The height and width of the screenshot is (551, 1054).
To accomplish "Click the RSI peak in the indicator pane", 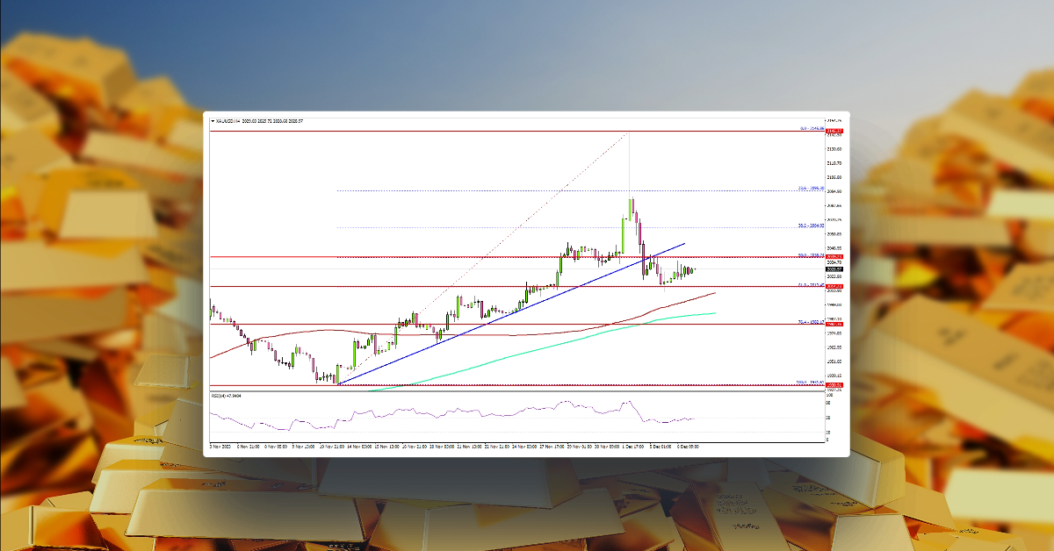I will pyautogui.click(x=628, y=399).
